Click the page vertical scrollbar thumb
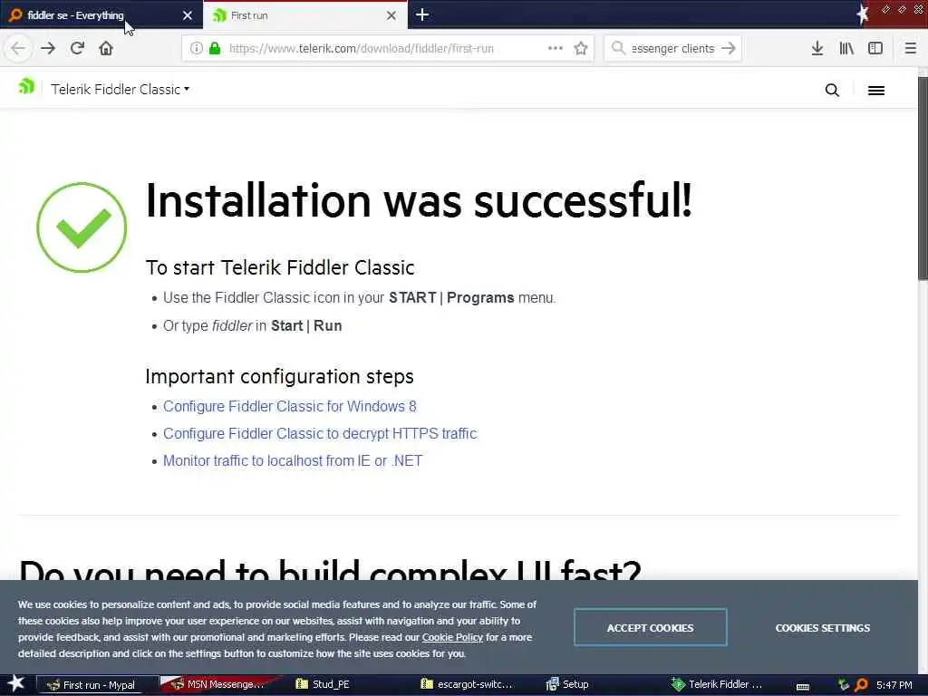 click(x=923, y=178)
